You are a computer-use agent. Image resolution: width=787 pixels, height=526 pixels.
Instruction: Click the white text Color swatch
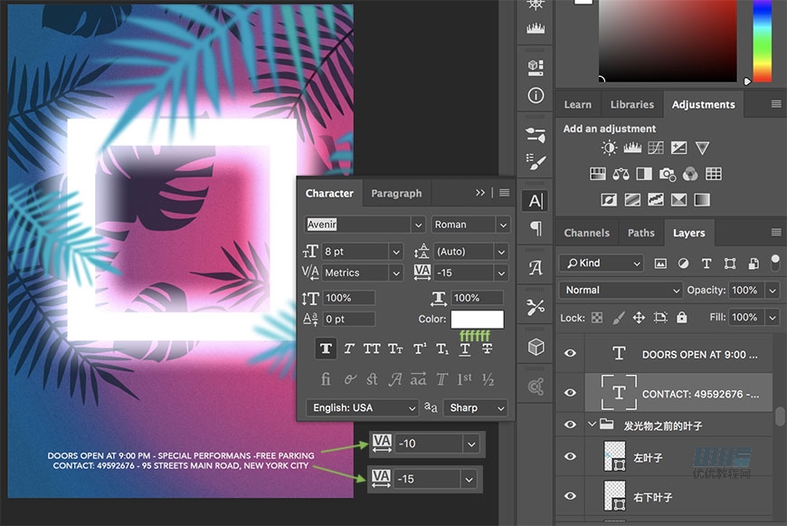coord(477,320)
